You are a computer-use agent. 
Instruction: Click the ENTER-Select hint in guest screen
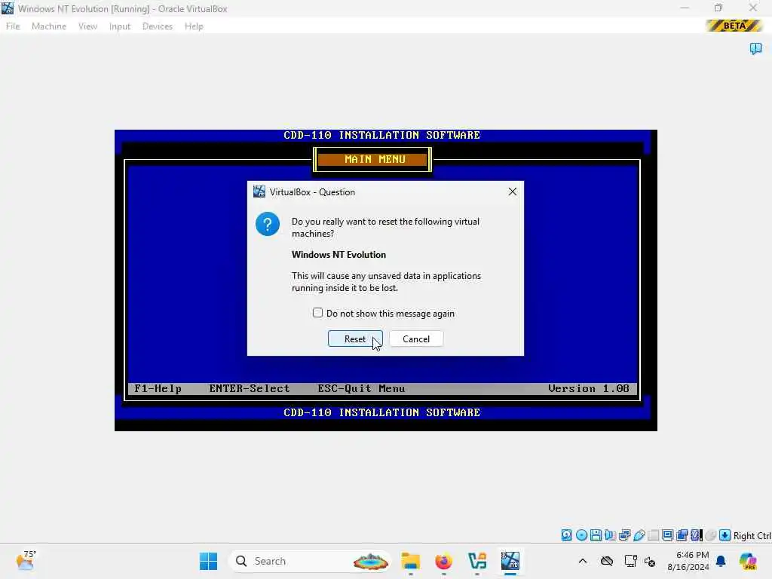[249, 388]
